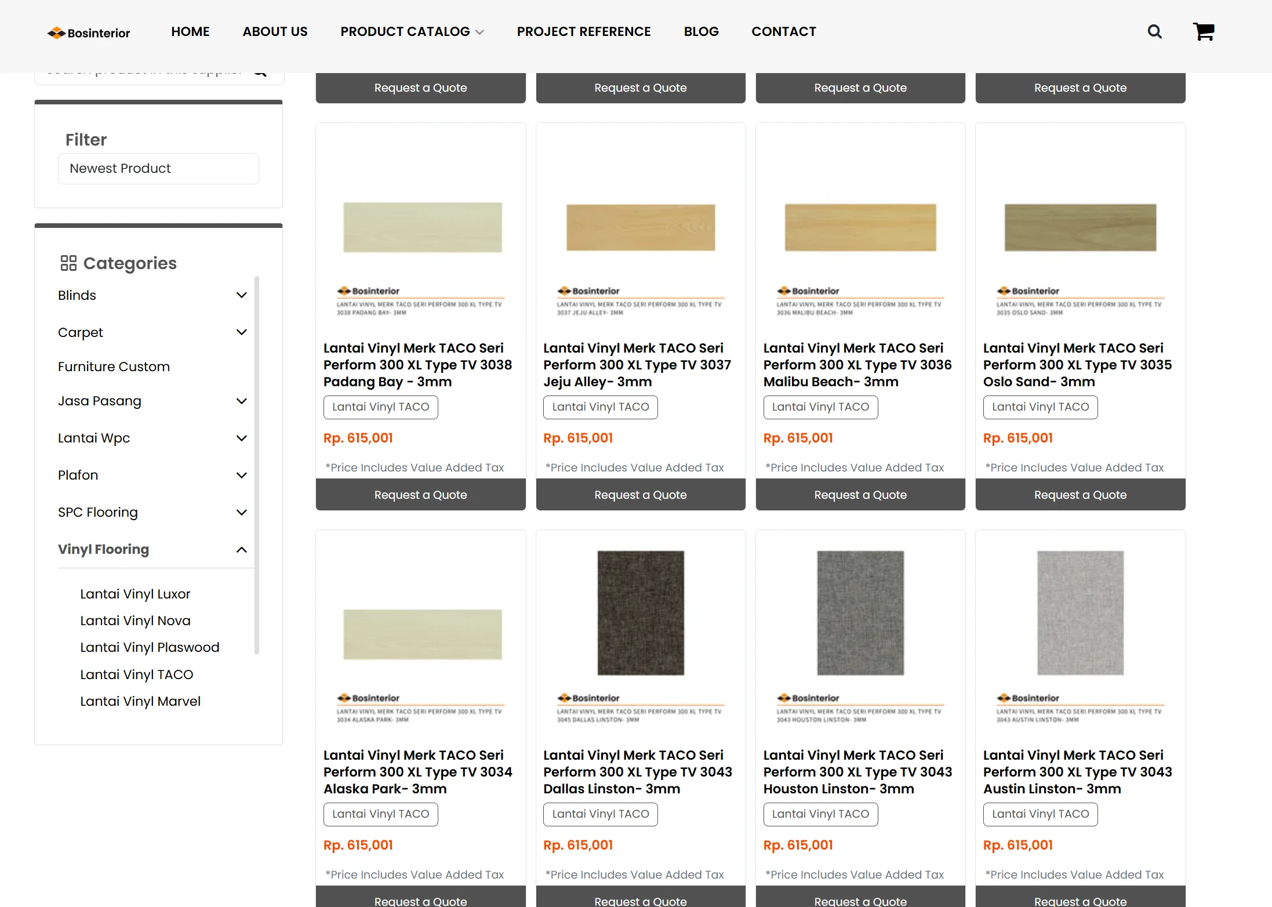Viewport: 1272px width, 907px height.
Task: Navigate to PROJECT REFERENCE
Action: 584,31
